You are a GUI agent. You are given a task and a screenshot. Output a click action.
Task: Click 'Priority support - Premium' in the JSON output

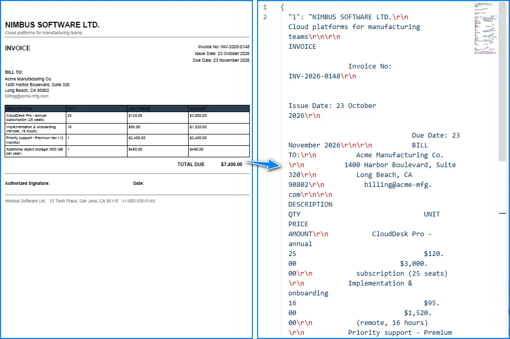(x=400, y=332)
